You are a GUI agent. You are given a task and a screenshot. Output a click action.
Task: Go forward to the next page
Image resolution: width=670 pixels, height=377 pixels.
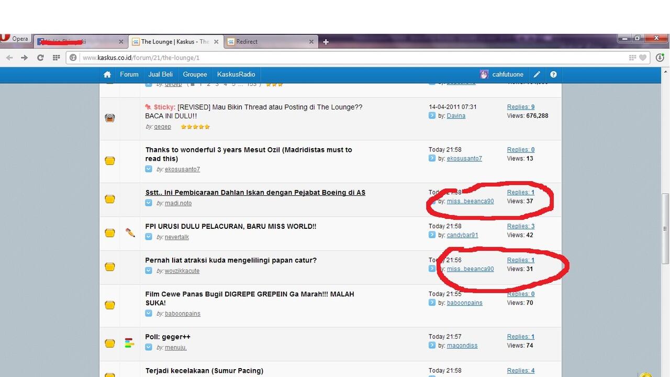(24, 58)
